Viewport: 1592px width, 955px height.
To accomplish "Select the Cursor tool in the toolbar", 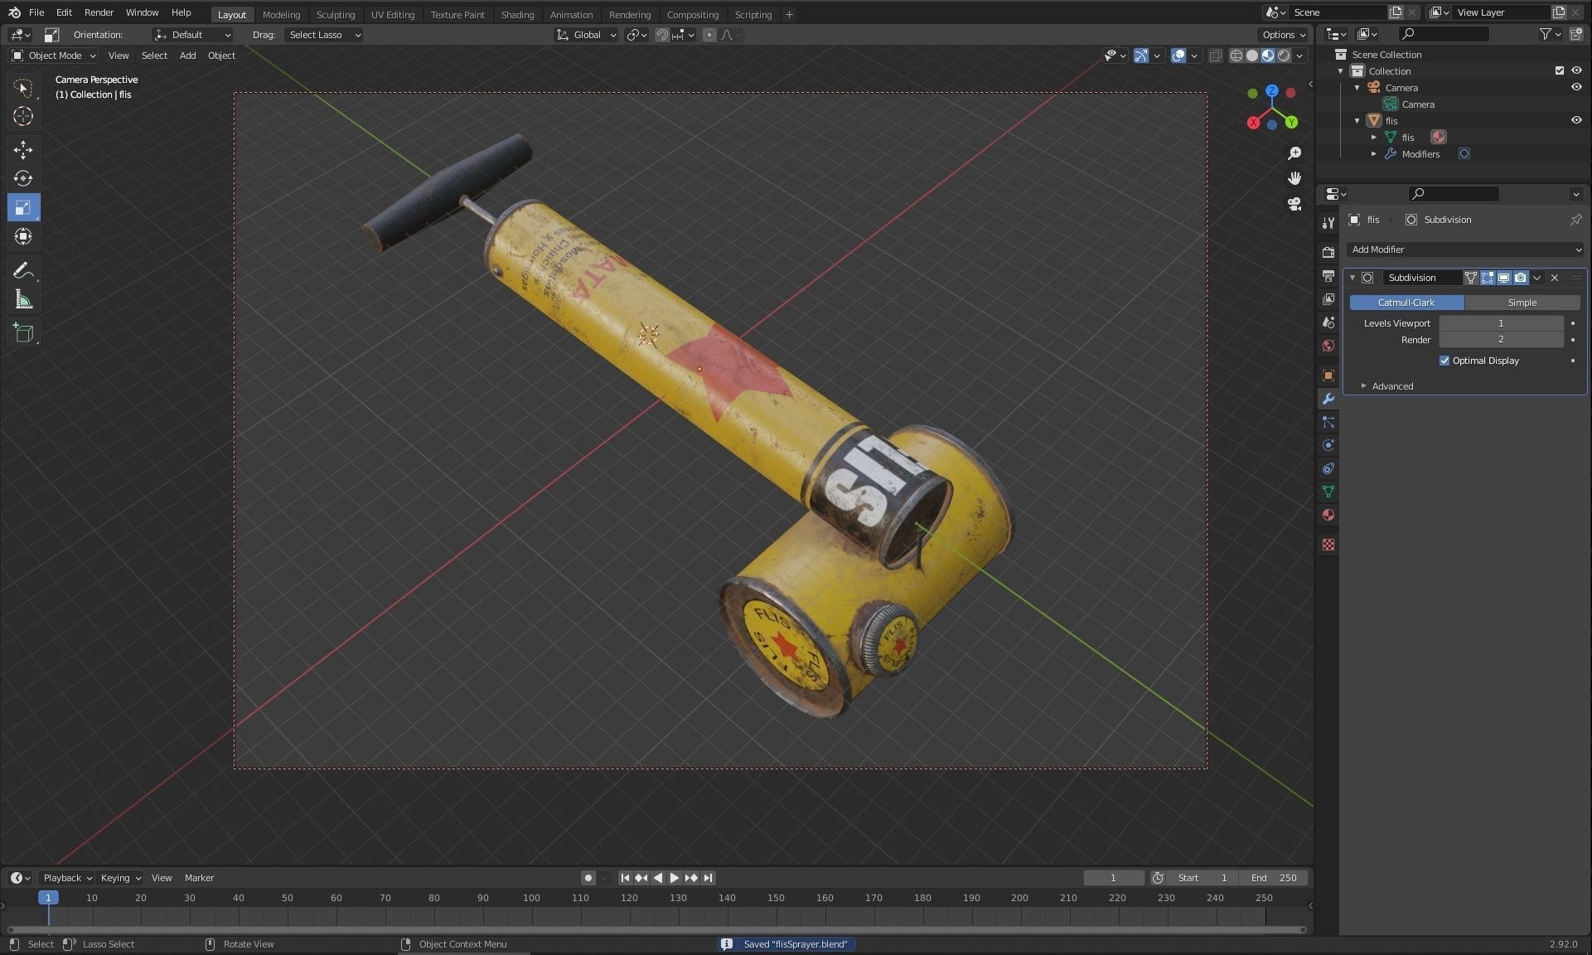I will pyautogui.click(x=23, y=116).
